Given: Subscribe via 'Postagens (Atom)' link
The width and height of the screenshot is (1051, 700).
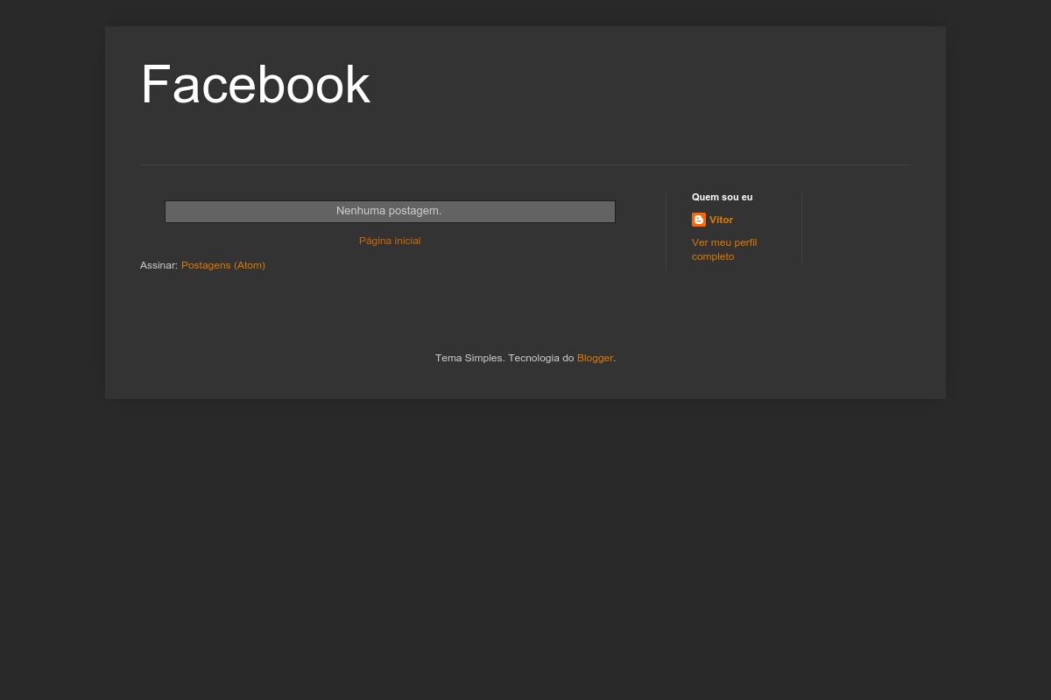Looking at the screenshot, I should pyautogui.click(x=223, y=265).
